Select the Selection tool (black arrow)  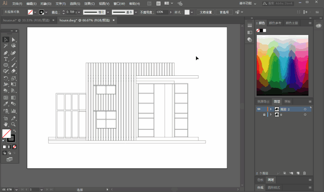(6, 39)
